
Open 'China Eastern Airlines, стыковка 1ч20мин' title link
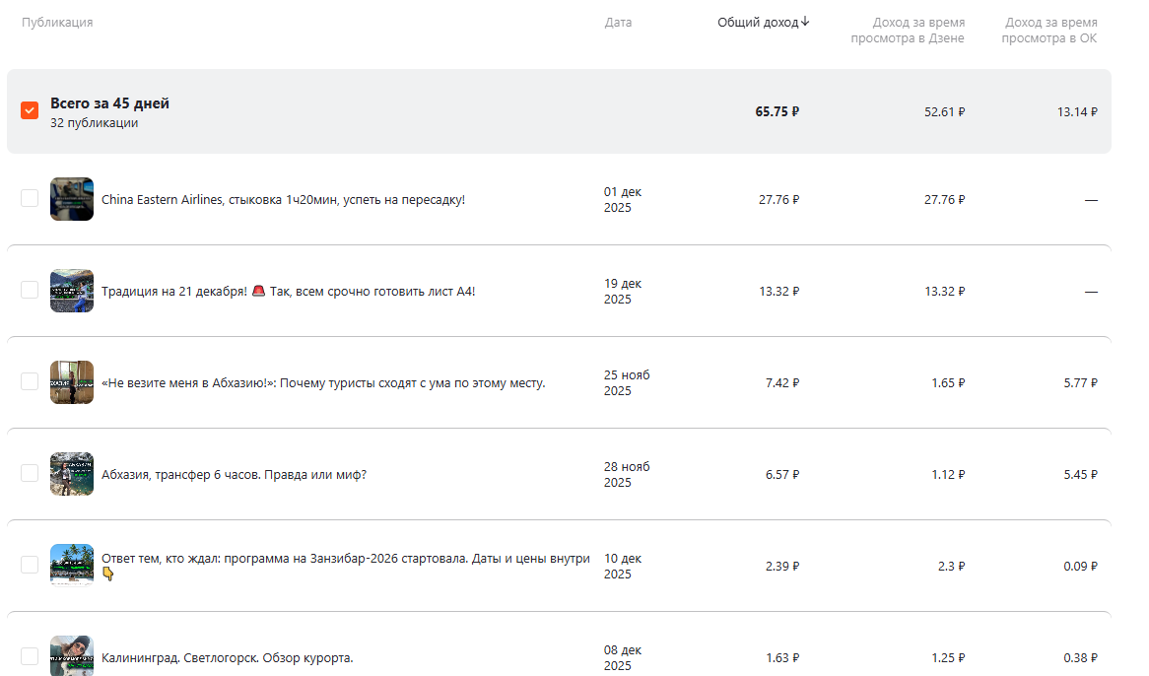pyautogui.click(x=283, y=200)
